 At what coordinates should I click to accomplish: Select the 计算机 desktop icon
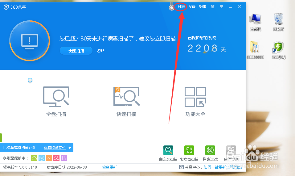[x=255, y=22]
